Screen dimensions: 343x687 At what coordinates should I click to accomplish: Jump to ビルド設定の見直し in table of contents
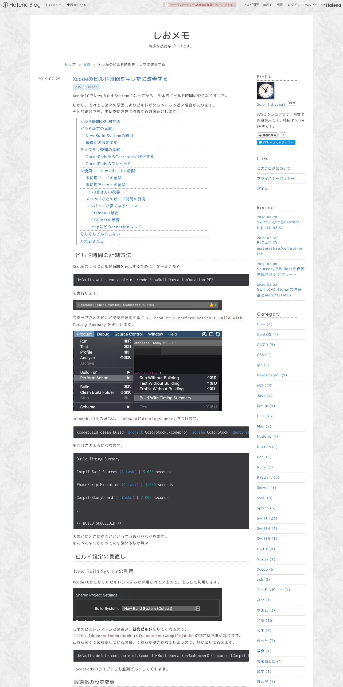pos(98,129)
